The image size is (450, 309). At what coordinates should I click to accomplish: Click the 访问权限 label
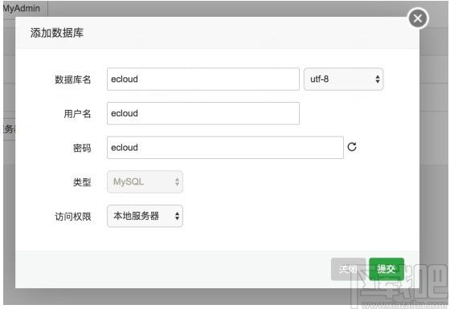click(x=73, y=217)
